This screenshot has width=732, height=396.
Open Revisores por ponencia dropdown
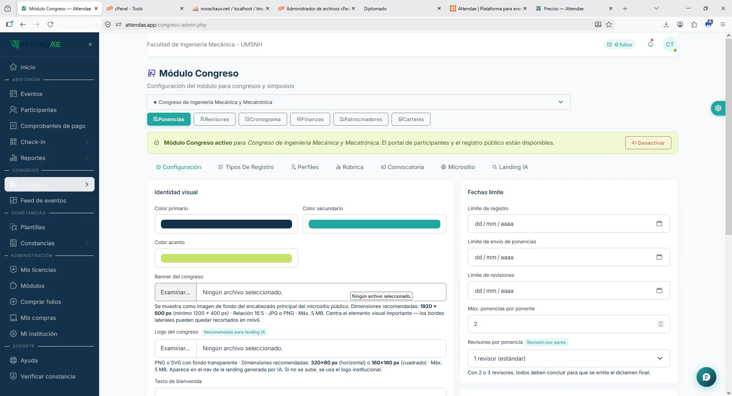coord(569,358)
